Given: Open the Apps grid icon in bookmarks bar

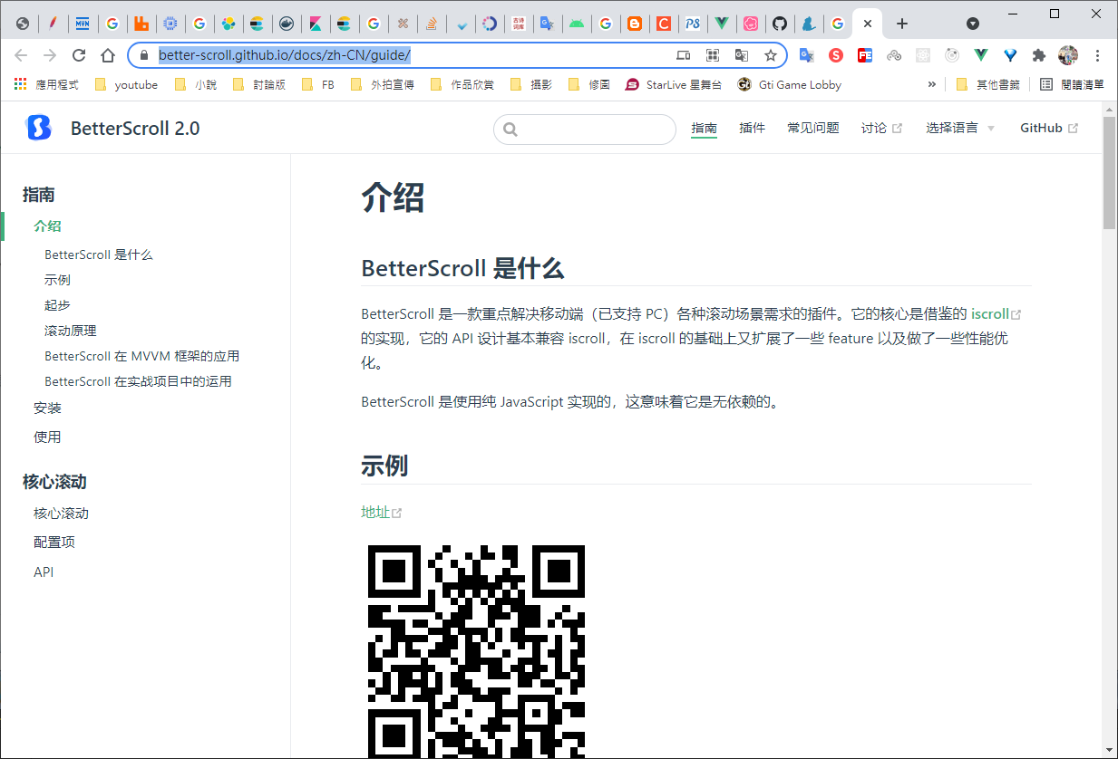Looking at the screenshot, I should 20,84.
